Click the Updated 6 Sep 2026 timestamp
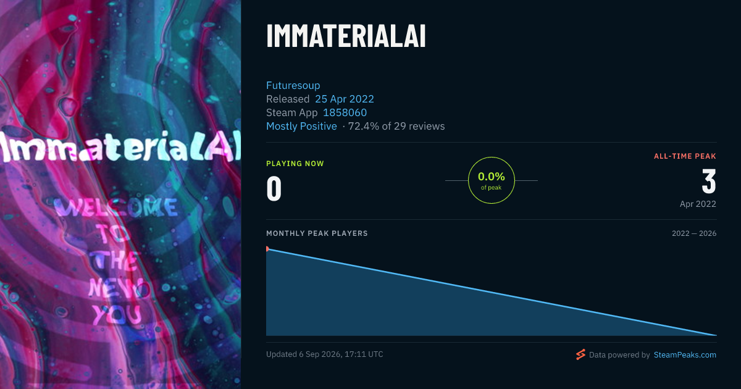 tap(325, 354)
